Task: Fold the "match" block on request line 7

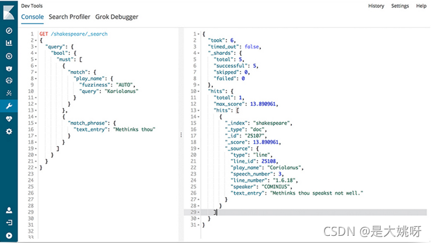Action: pyautogui.click(x=36, y=72)
